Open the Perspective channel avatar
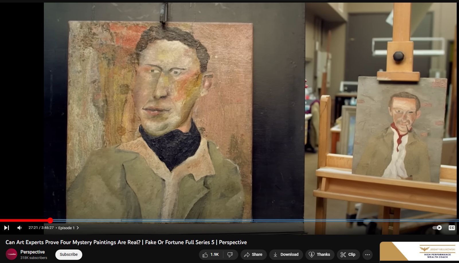 pos(11,254)
